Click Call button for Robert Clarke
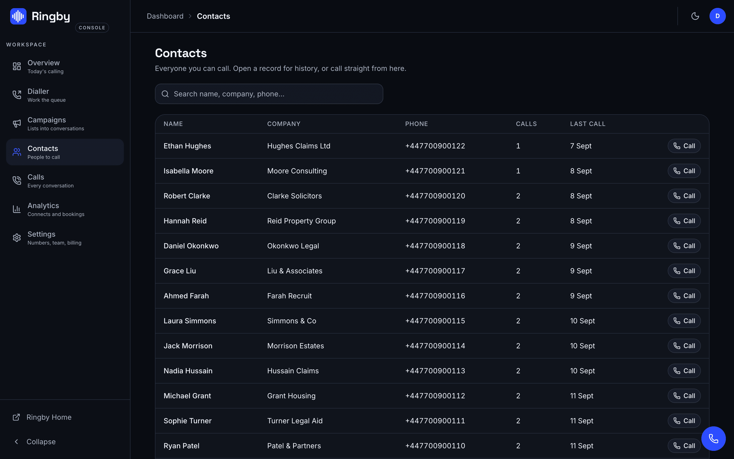Image resolution: width=734 pixels, height=459 pixels. (684, 196)
